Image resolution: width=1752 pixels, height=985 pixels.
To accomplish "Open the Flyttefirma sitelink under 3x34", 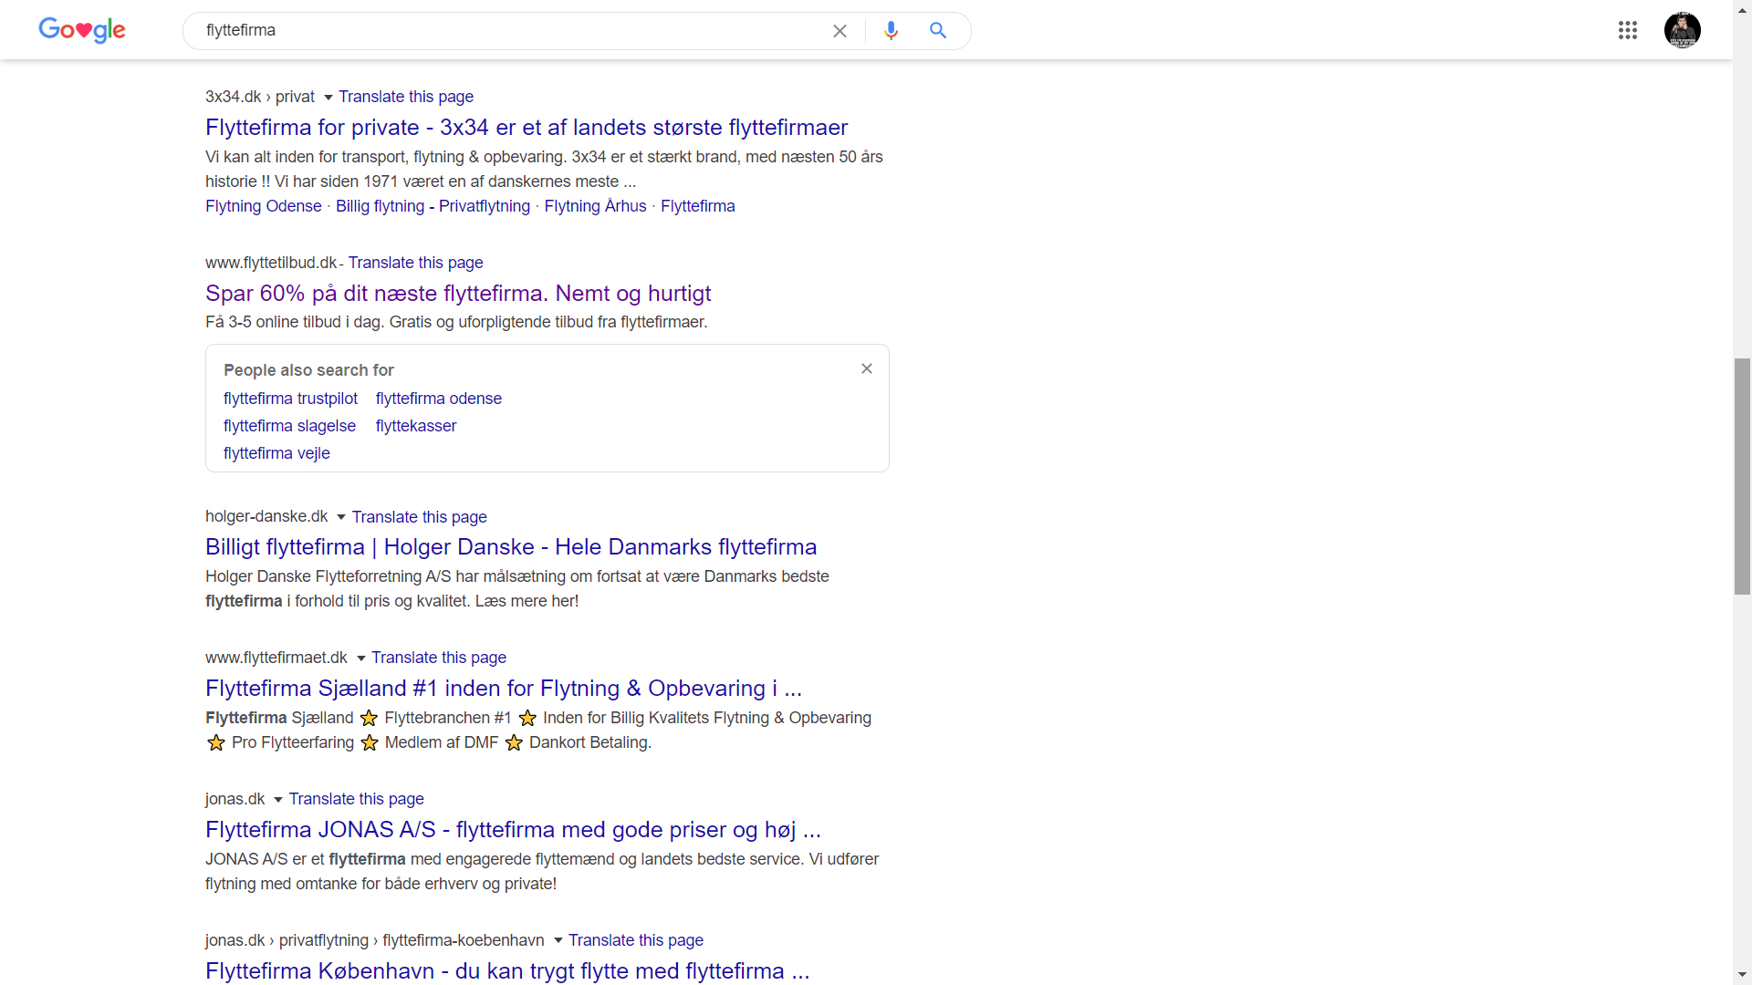I will point(698,206).
